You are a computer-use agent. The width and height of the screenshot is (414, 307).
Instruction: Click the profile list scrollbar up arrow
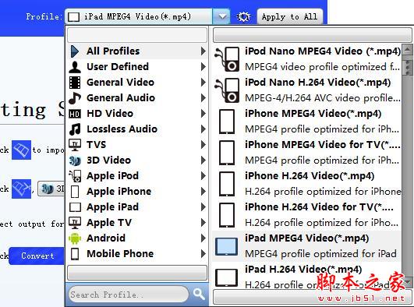(x=408, y=49)
